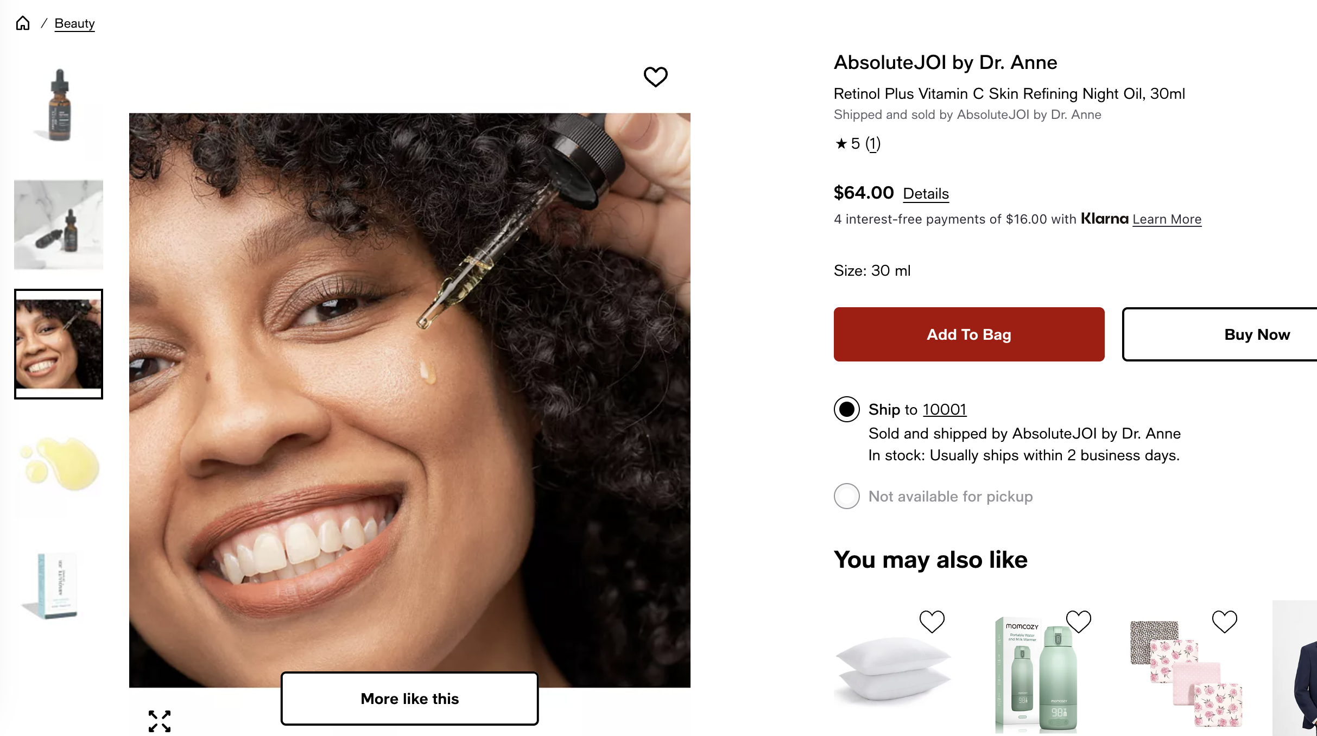Add the night oil to bag
The width and height of the screenshot is (1317, 736).
click(969, 334)
